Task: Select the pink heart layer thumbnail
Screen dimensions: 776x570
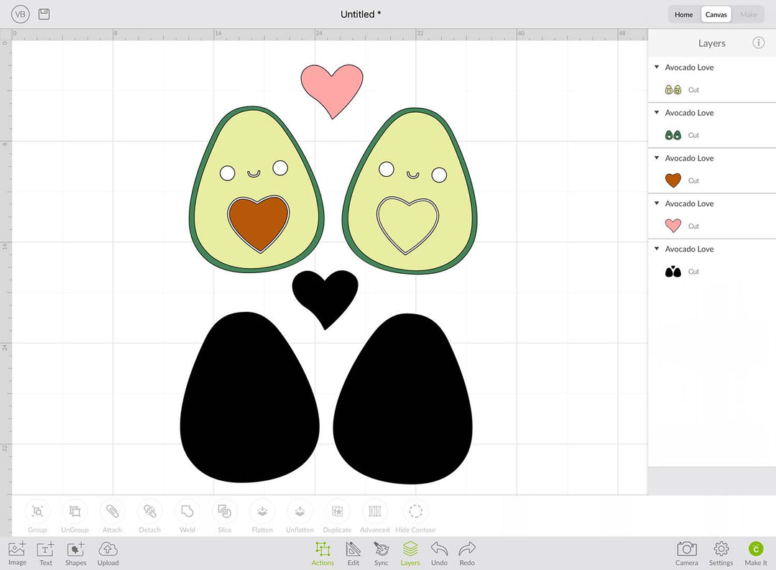Action: [673, 226]
